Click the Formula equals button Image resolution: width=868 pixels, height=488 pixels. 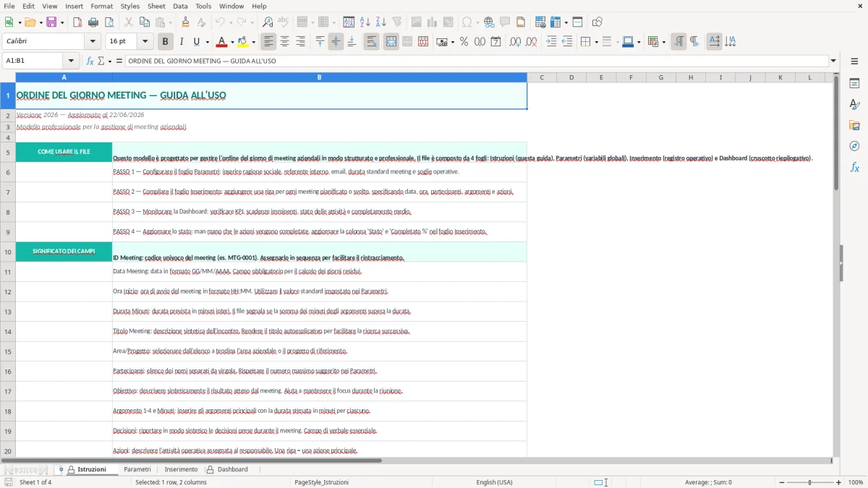pyautogui.click(x=119, y=61)
